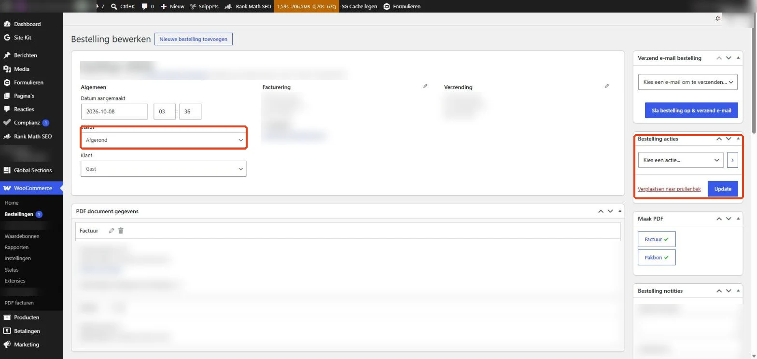Edit Verzending address with pencil icon
757x359 pixels.
pos(607,86)
